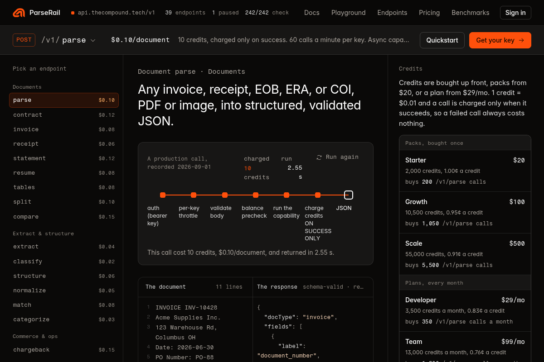Open the Docs page
This screenshot has height=362, width=544.
pos(312,13)
